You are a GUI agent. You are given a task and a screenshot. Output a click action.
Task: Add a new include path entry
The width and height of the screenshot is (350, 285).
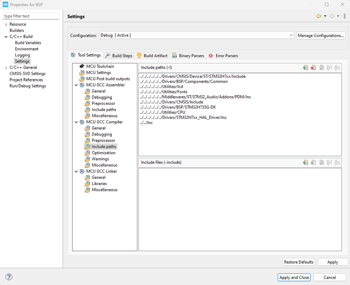click(306, 67)
